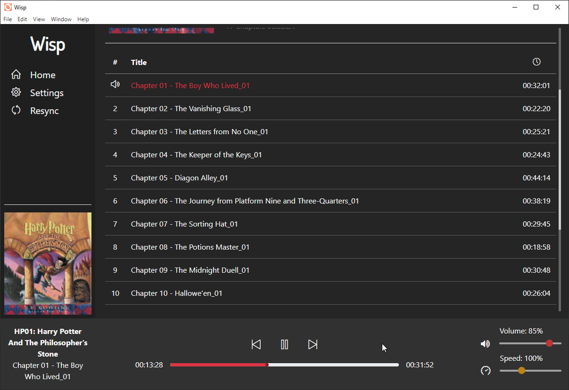The image size is (569, 390).
Task: Click the Volume: 85% label
Action: (521, 331)
